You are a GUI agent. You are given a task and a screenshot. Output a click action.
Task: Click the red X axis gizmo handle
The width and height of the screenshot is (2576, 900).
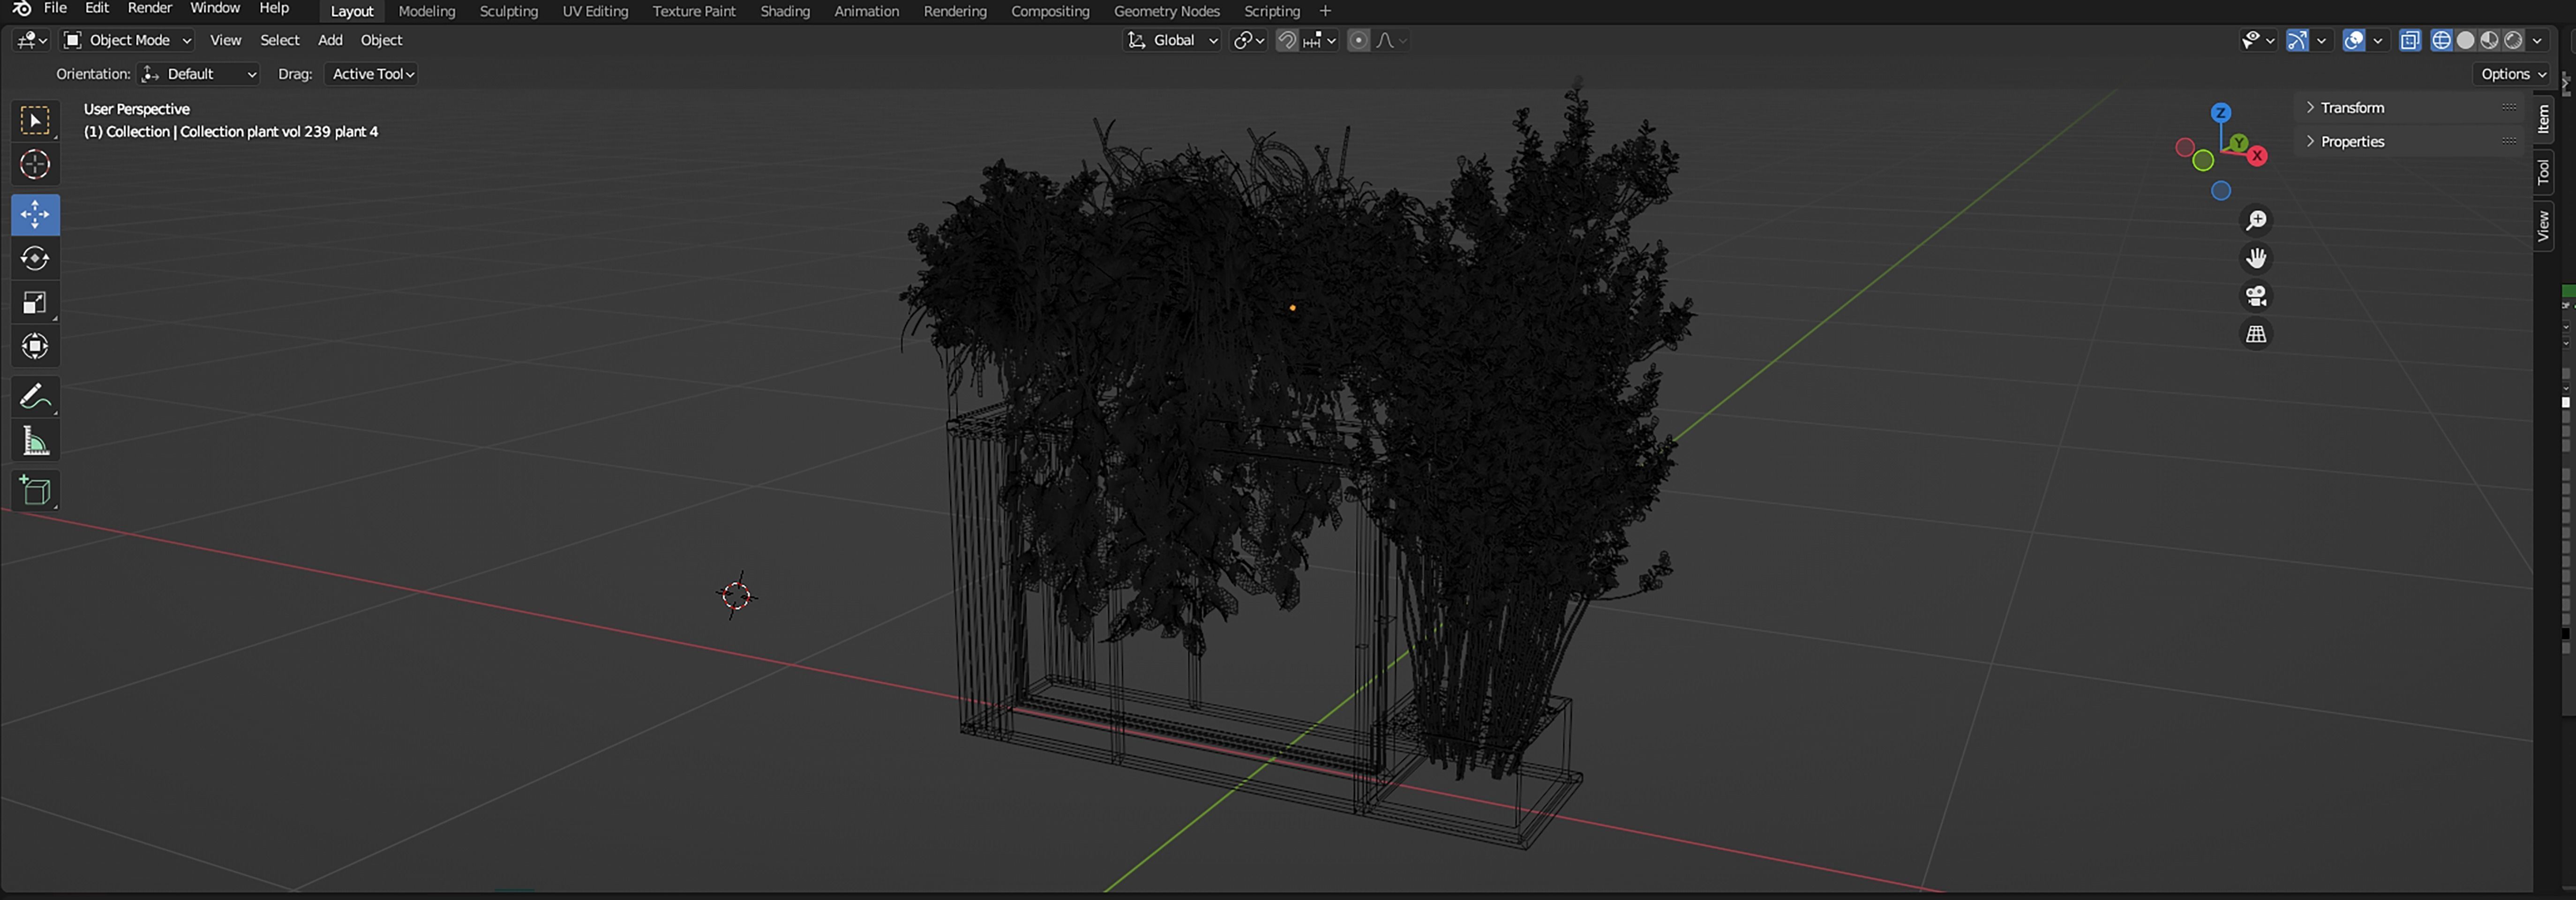tap(2257, 156)
